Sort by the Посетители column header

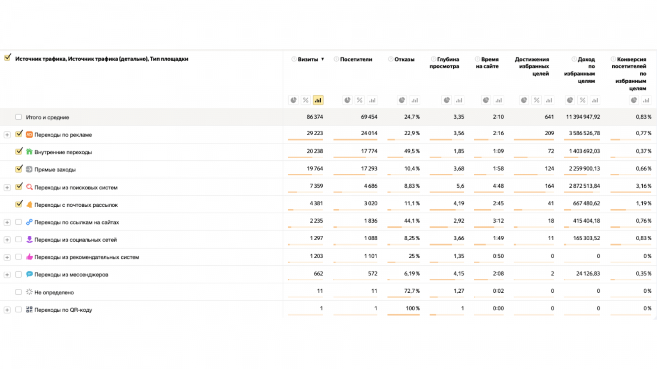click(356, 59)
